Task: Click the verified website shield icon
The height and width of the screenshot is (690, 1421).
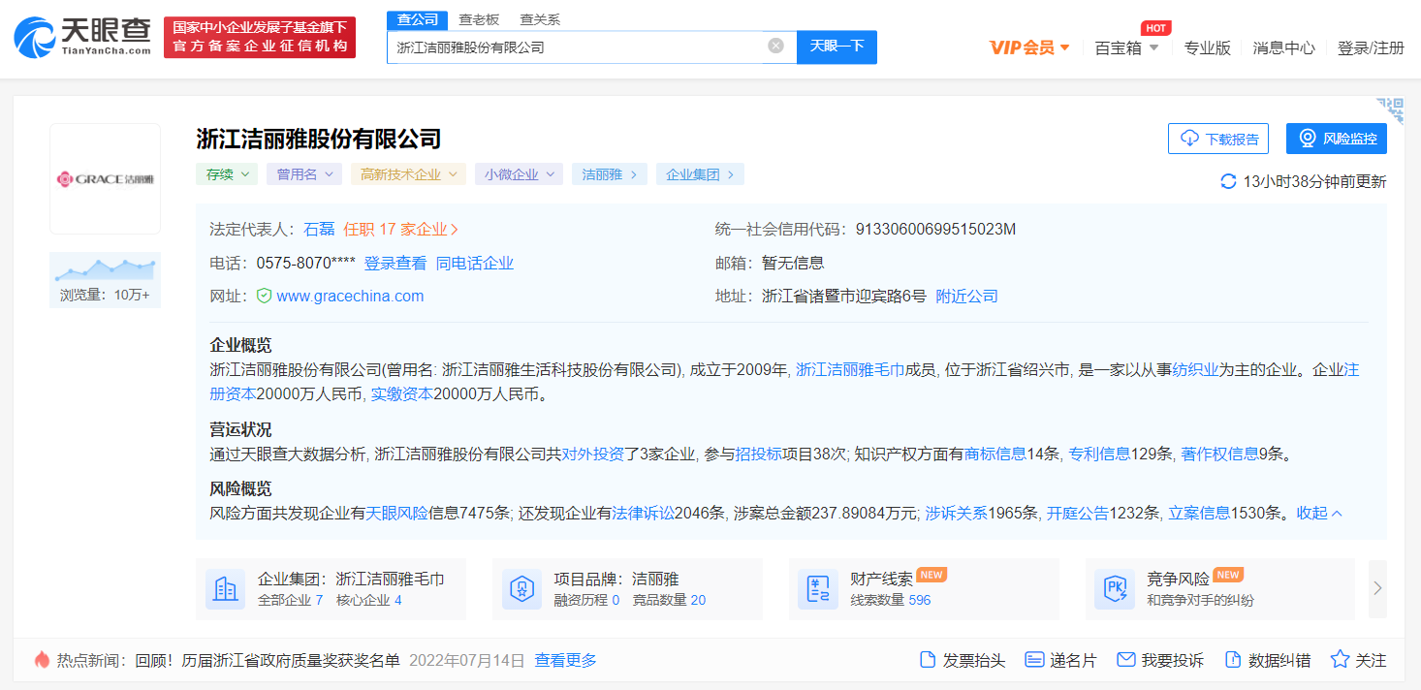Action: [264, 296]
